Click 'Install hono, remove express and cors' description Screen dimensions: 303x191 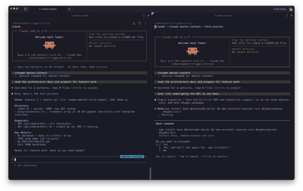[x=187, y=136]
